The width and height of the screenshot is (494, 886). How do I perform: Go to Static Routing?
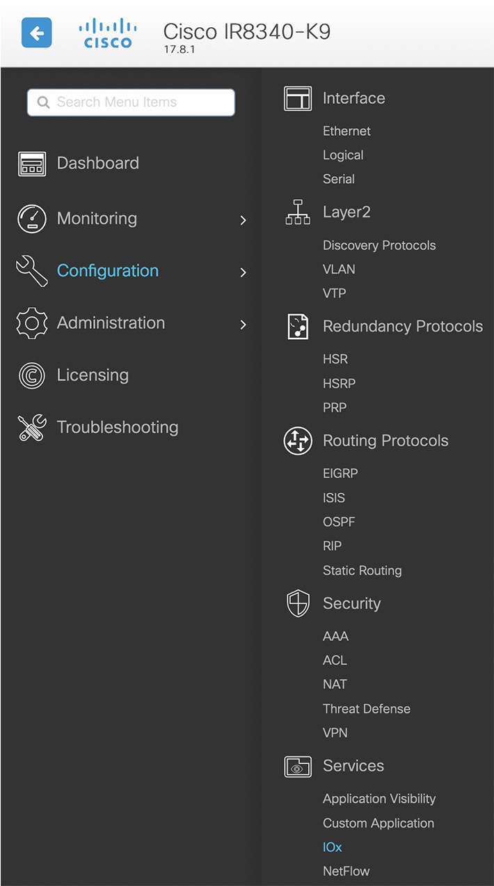(362, 570)
